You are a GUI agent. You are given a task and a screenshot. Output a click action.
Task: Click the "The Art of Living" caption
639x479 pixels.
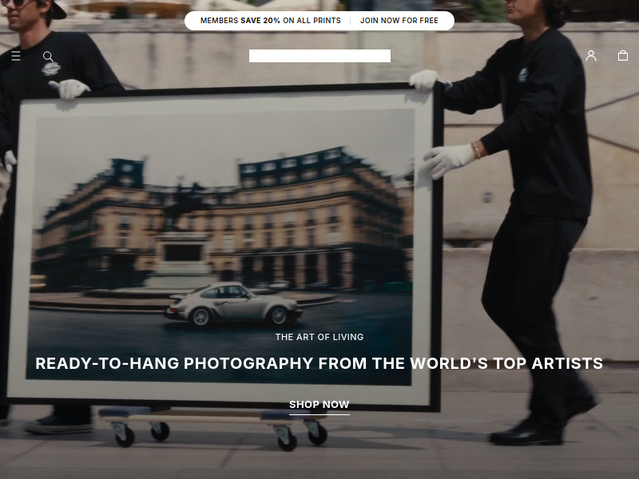[x=319, y=337]
